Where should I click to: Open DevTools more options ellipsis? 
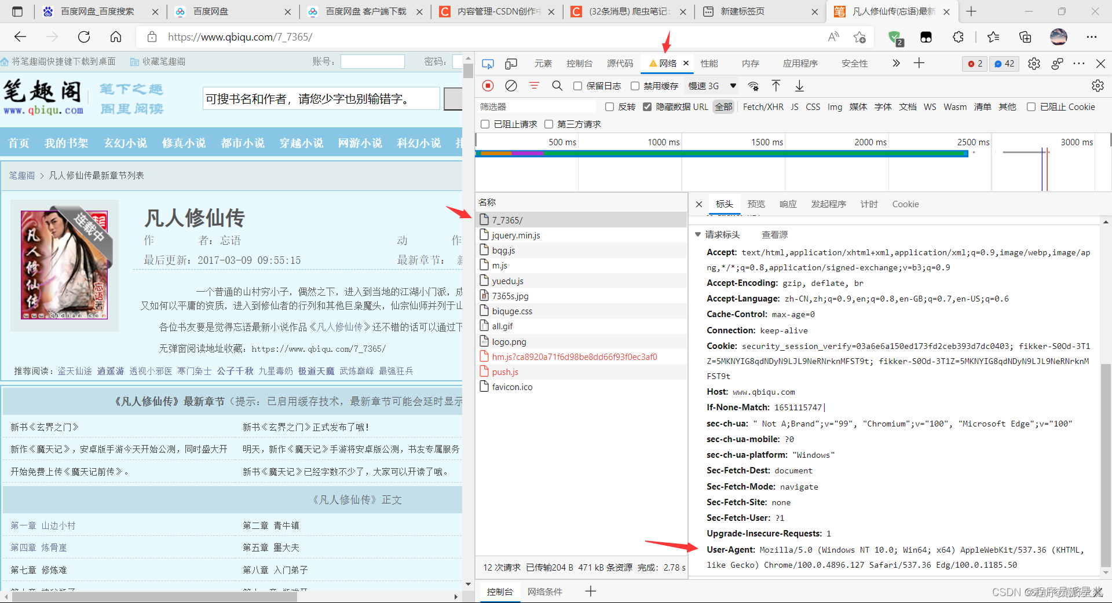[1078, 64]
